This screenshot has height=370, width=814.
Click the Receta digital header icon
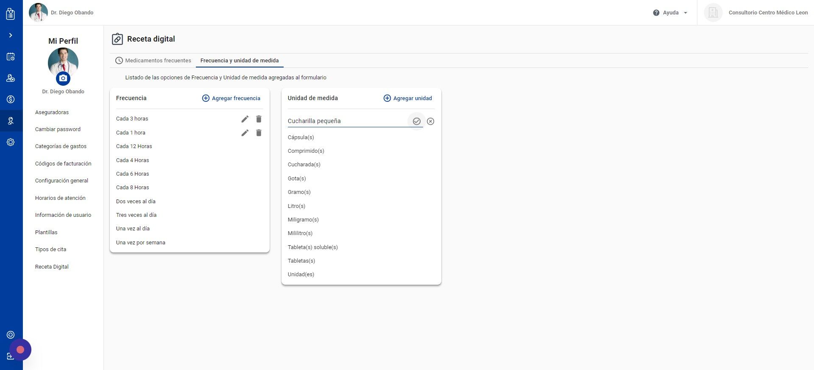tap(117, 39)
